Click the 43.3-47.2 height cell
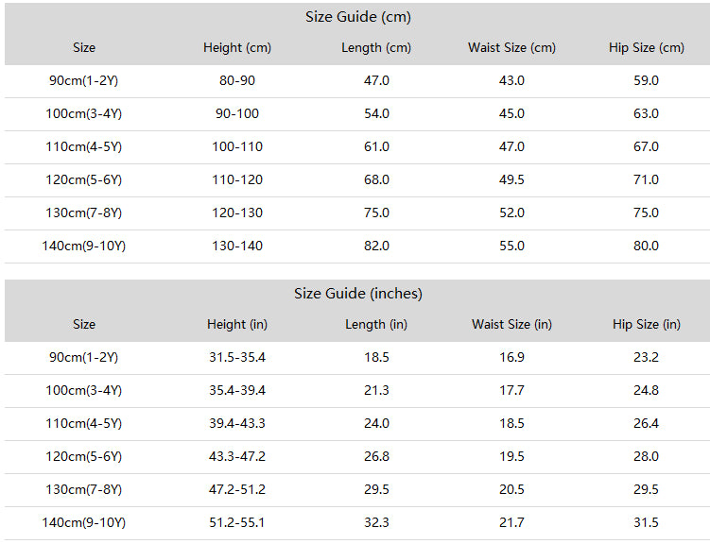The height and width of the screenshot is (544, 710). click(x=237, y=457)
